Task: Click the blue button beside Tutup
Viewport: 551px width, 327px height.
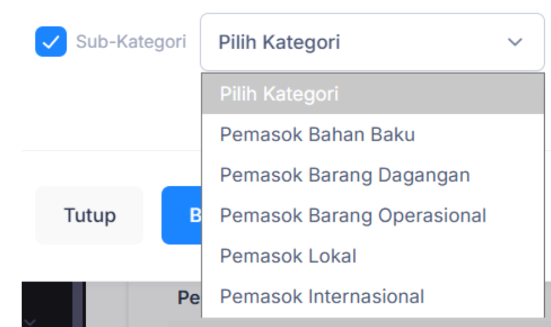Action: [x=182, y=216]
